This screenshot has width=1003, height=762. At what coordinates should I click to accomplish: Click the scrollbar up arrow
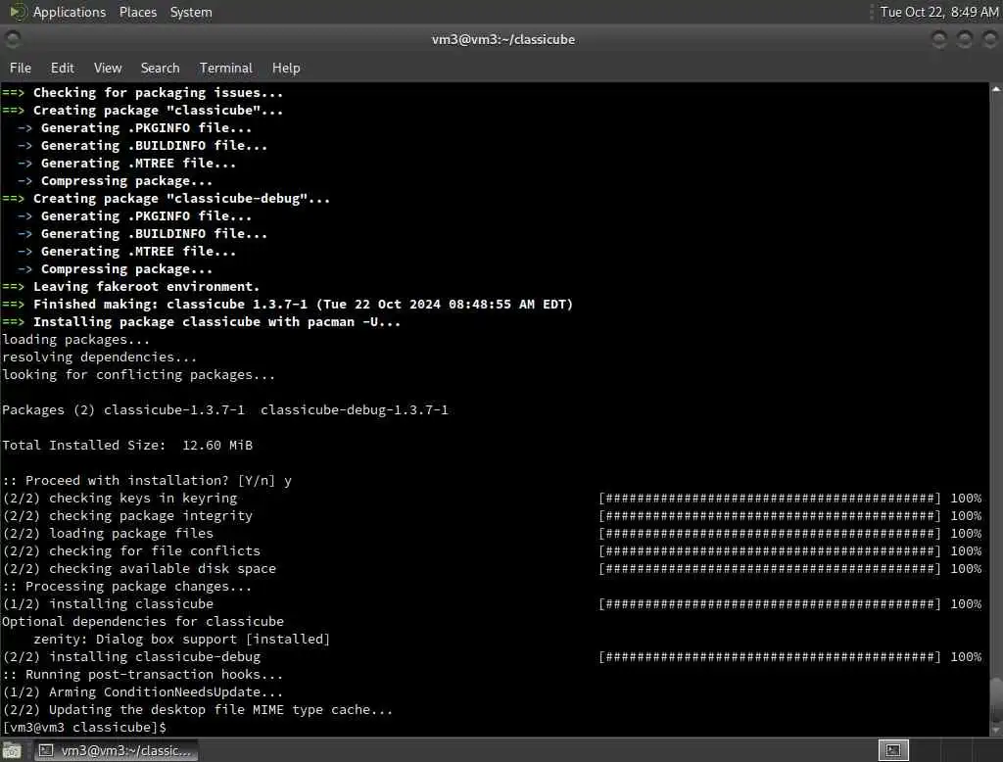[x=996, y=89]
